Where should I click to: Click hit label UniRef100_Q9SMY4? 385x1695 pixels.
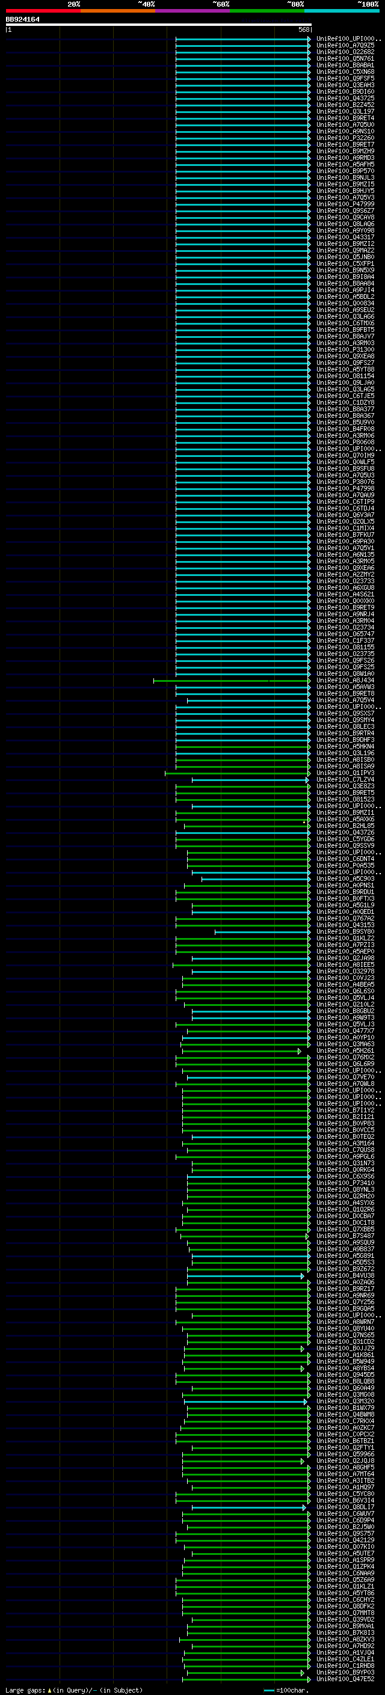click(x=345, y=720)
